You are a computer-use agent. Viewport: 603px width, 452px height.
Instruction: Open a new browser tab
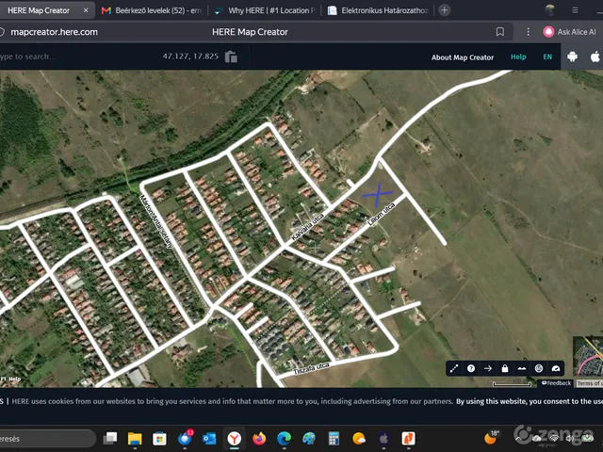point(444,10)
